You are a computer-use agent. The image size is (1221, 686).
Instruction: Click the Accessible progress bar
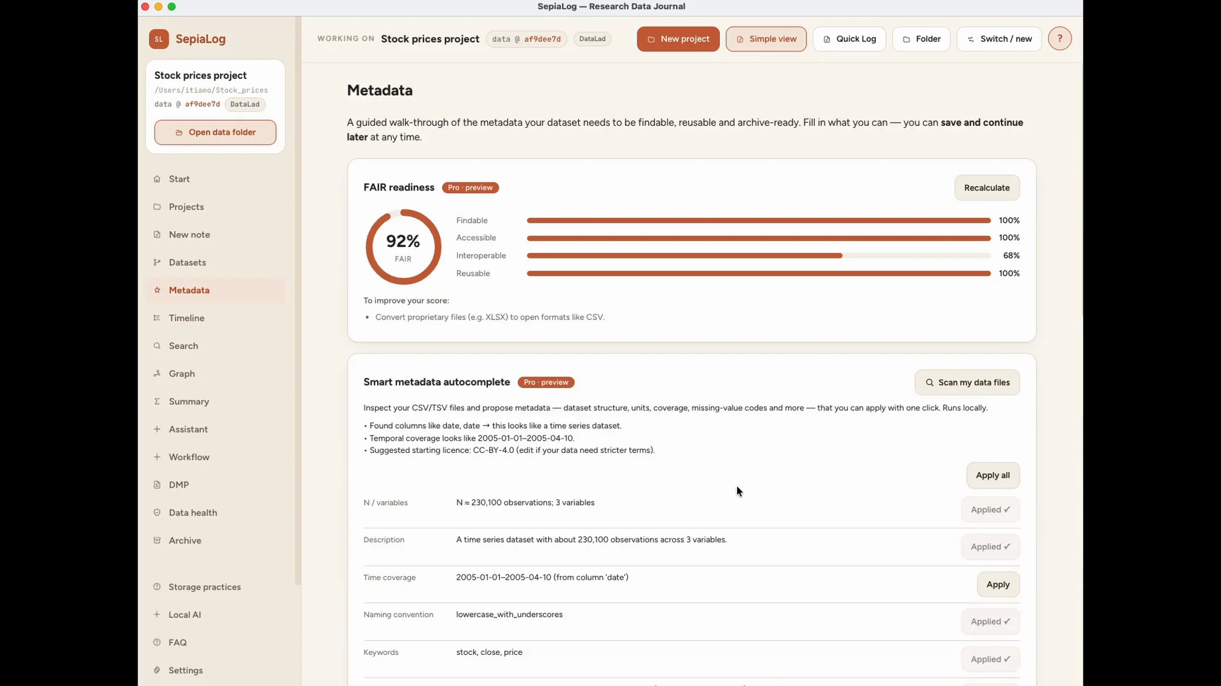pos(759,238)
